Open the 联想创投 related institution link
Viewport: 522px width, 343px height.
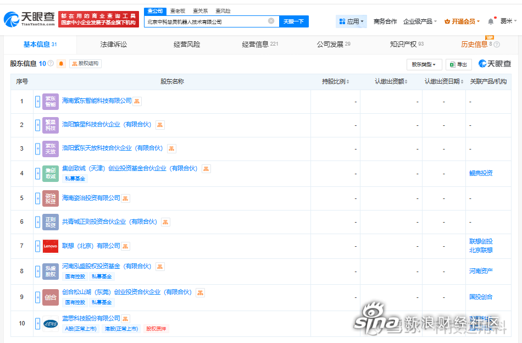(x=481, y=241)
